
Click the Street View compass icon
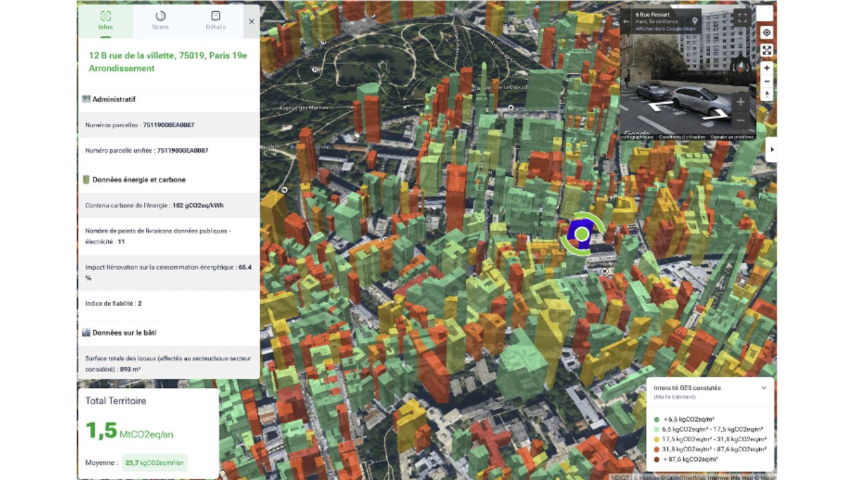739,65
